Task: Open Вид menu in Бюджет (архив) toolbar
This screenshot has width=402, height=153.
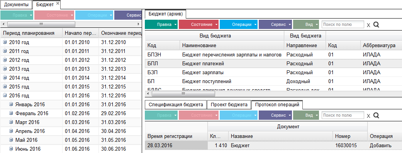Action: [x=306, y=25]
